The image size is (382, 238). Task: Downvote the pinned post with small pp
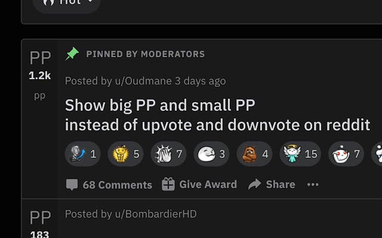pos(39,96)
